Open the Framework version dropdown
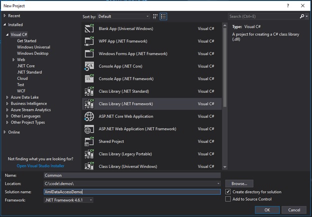The height and width of the screenshot is (217, 312). point(68,200)
